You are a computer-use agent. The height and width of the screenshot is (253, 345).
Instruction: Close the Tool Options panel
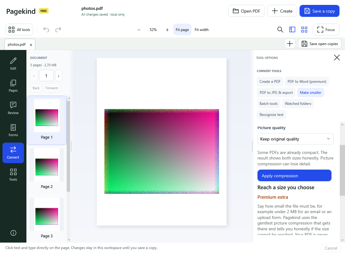pos(337,58)
